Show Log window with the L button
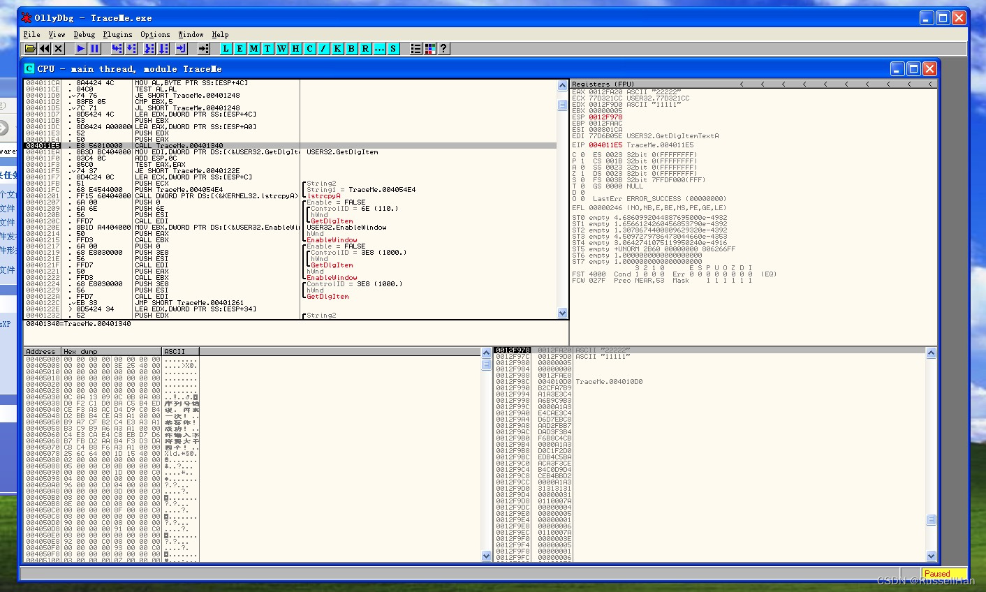The height and width of the screenshot is (592, 986). pos(226,49)
